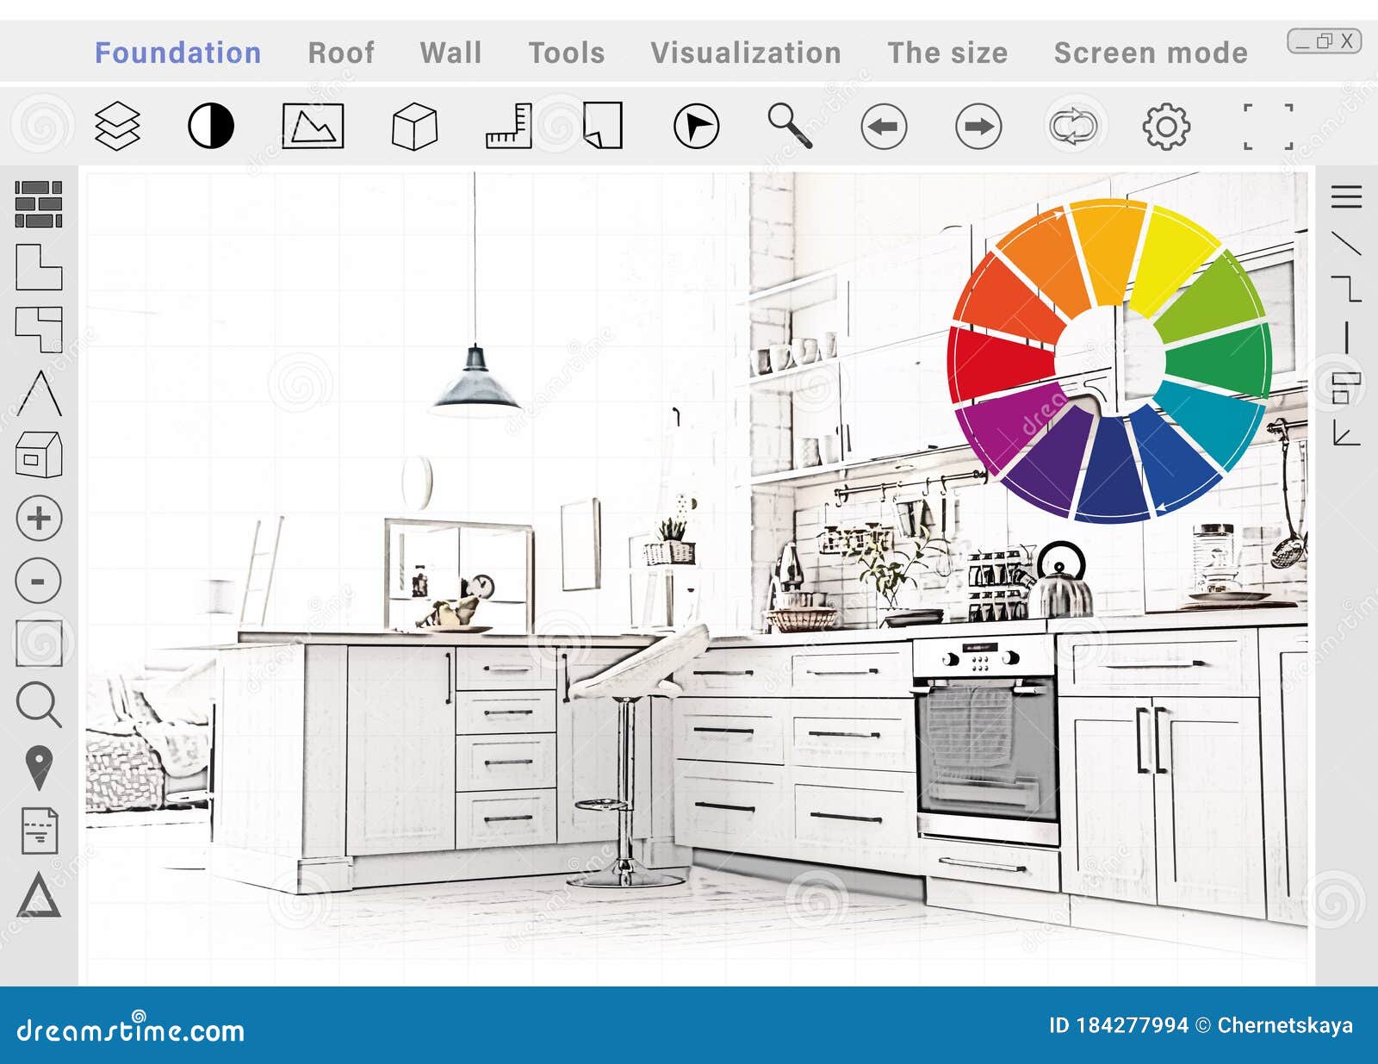The width and height of the screenshot is (1378, 1064).
Task: Open the Visualization menu
Action: click(x=746, y=53)
